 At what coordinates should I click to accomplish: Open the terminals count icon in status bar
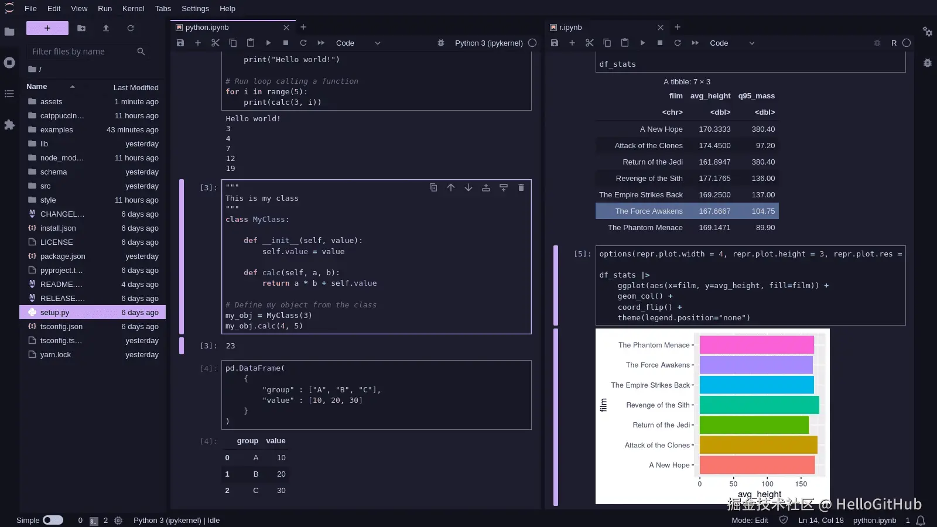click(94, 521)
